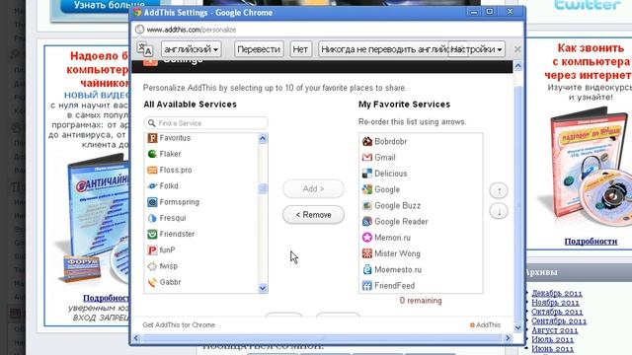Click the fwisp service icon
Viewport: 632px width, 355px height.
(x=152, y=266)
